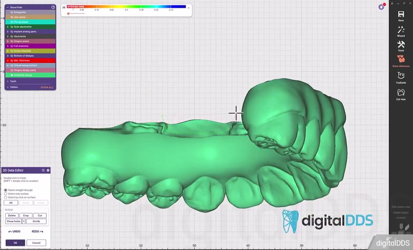Choose Select by click on surface option
This screenshot has height=250, width=413.
coord(5,197)
